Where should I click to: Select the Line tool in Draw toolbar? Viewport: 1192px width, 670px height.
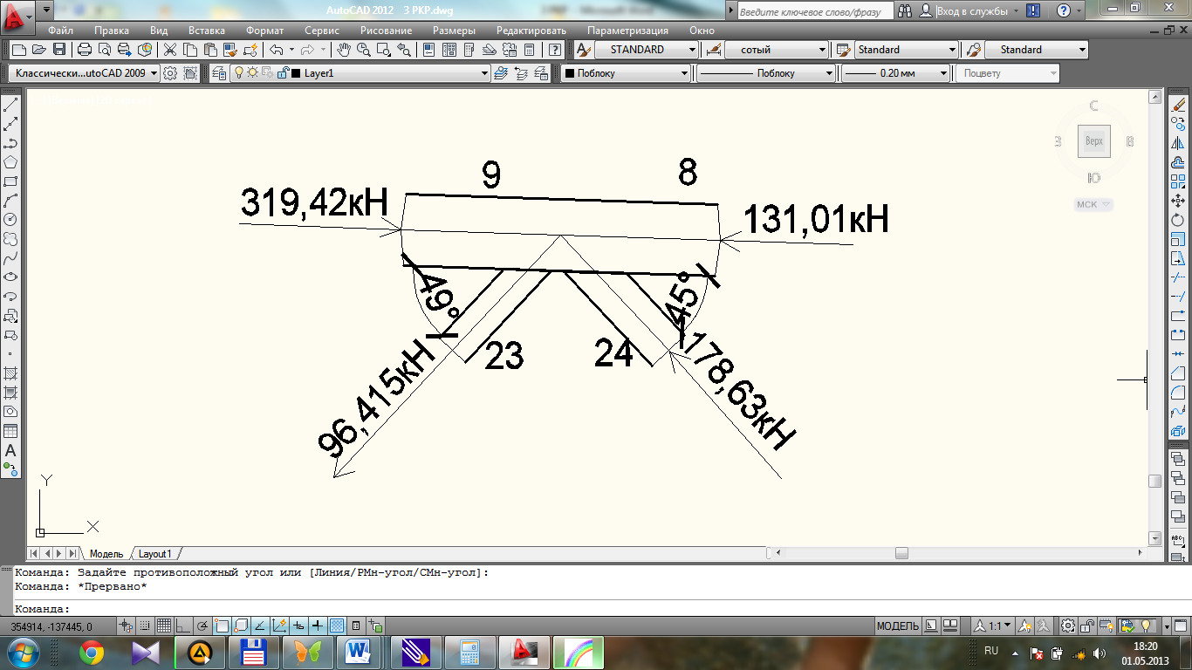pos(11,106)
